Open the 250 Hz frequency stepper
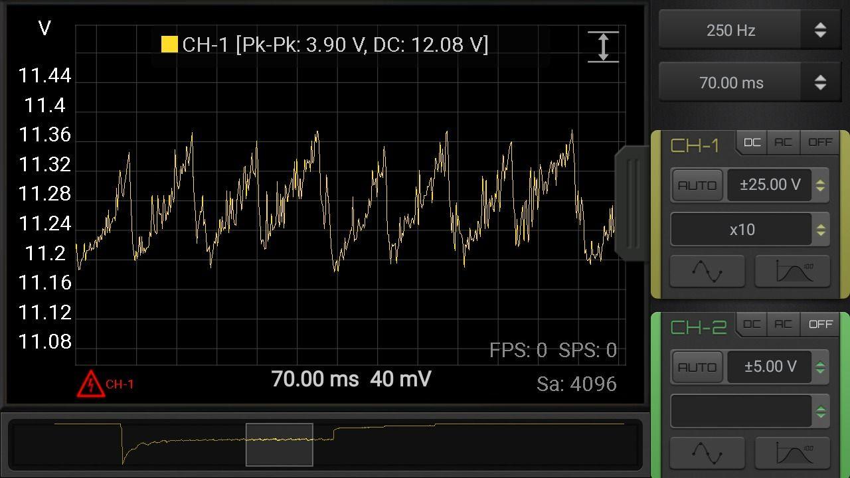The width and height of the screenshot is (850, 478). pos(749,30)
